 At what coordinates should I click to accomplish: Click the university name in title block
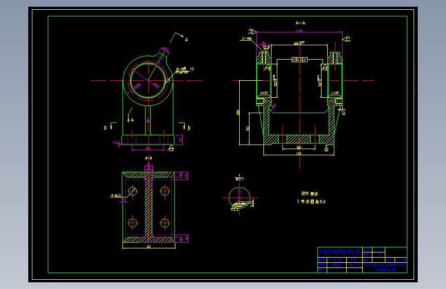pyautogui.click(x=385, y=265)
